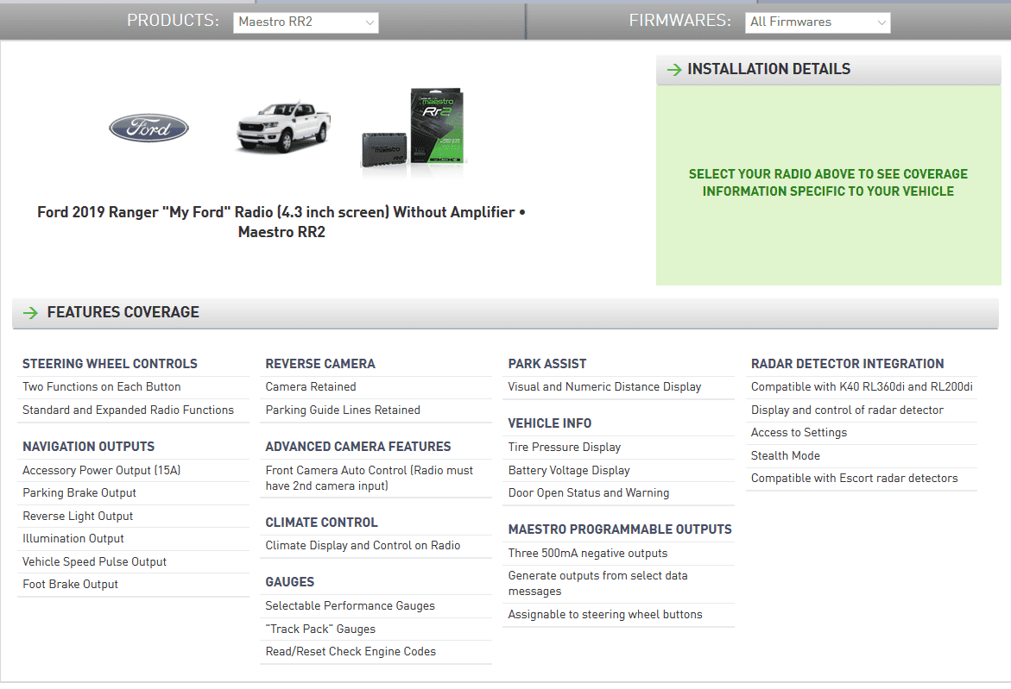Click Access to Settings

coord(799,433)
